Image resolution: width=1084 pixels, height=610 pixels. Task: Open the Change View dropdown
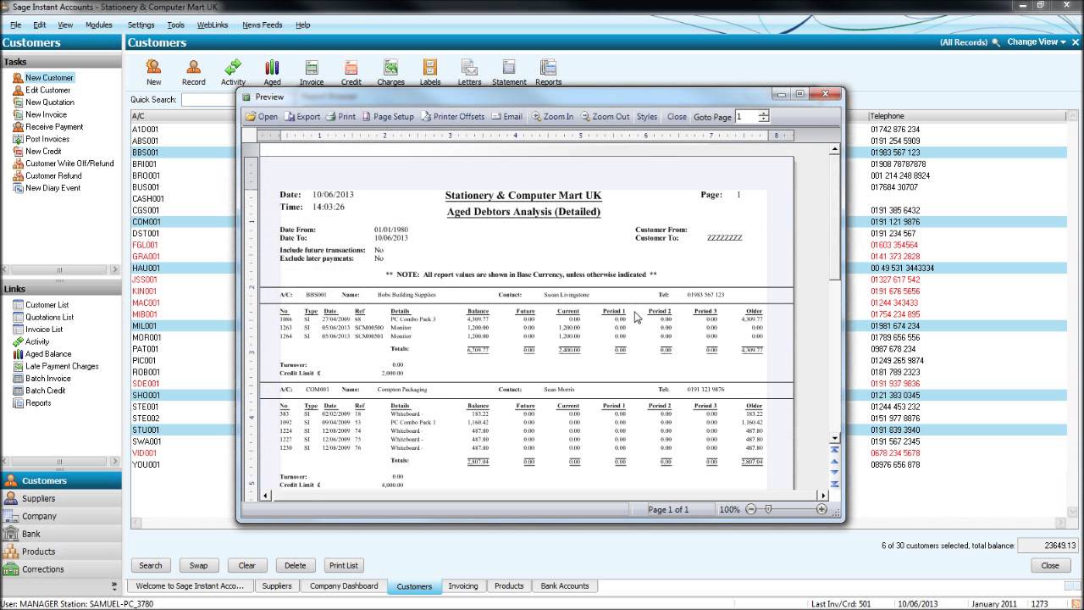click(1036, 42)
